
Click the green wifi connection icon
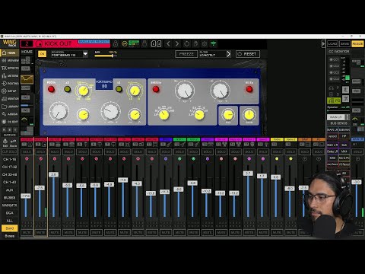(214, 43)
